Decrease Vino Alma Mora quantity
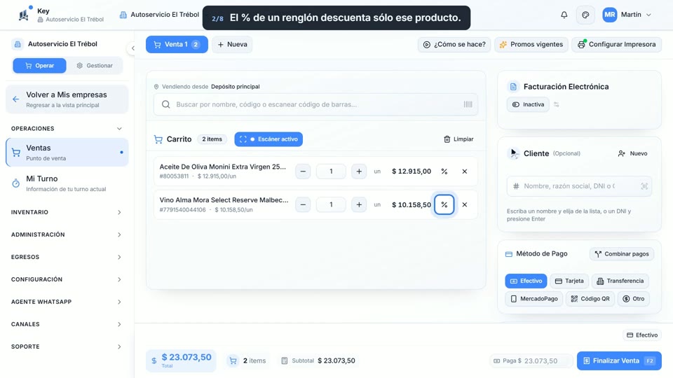Viewport: 673px width, 378px height. (303, 205)
